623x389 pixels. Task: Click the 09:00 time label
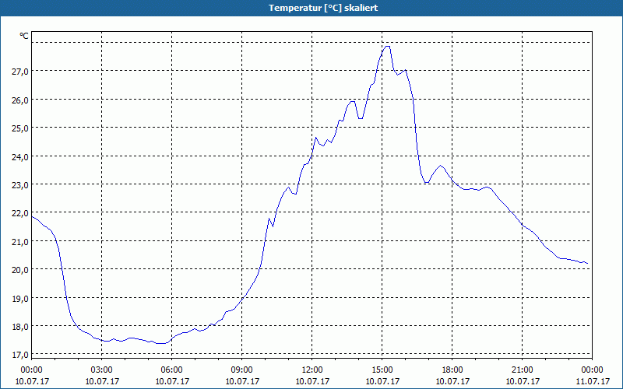pos(242,370)
